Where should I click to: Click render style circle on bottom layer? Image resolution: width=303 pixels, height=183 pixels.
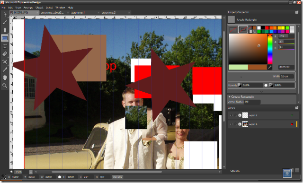pos(240,124)
